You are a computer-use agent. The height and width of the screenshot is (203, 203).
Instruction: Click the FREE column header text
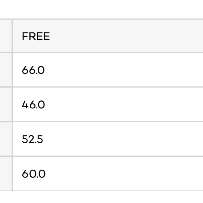pyautogui.click(x=36, y=36)
